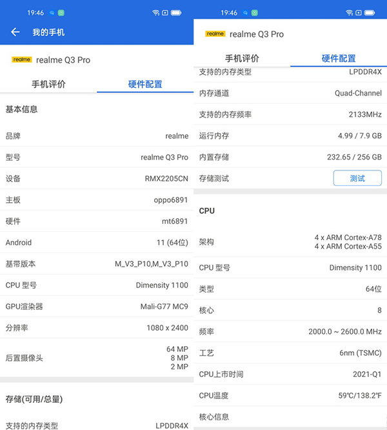Tap the 型号 realme Q3 Pro row

click(97, 157)
